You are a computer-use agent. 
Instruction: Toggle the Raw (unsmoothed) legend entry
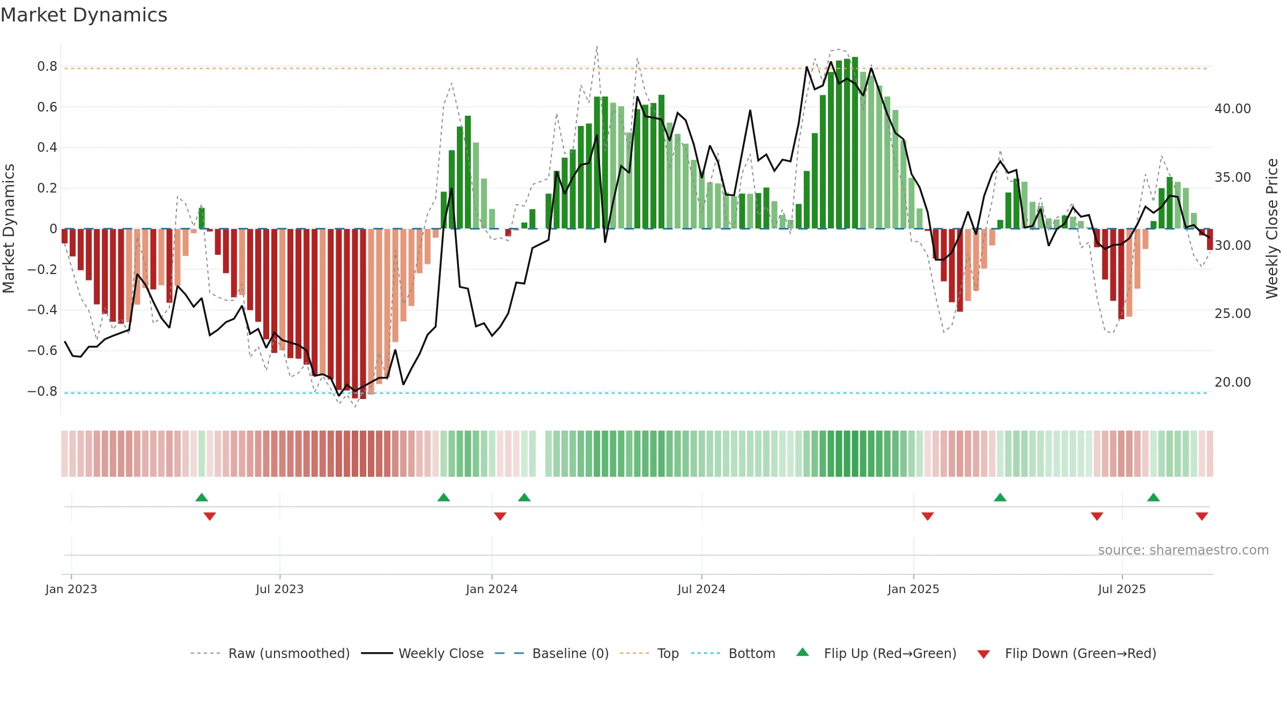[x=270, y=653]
